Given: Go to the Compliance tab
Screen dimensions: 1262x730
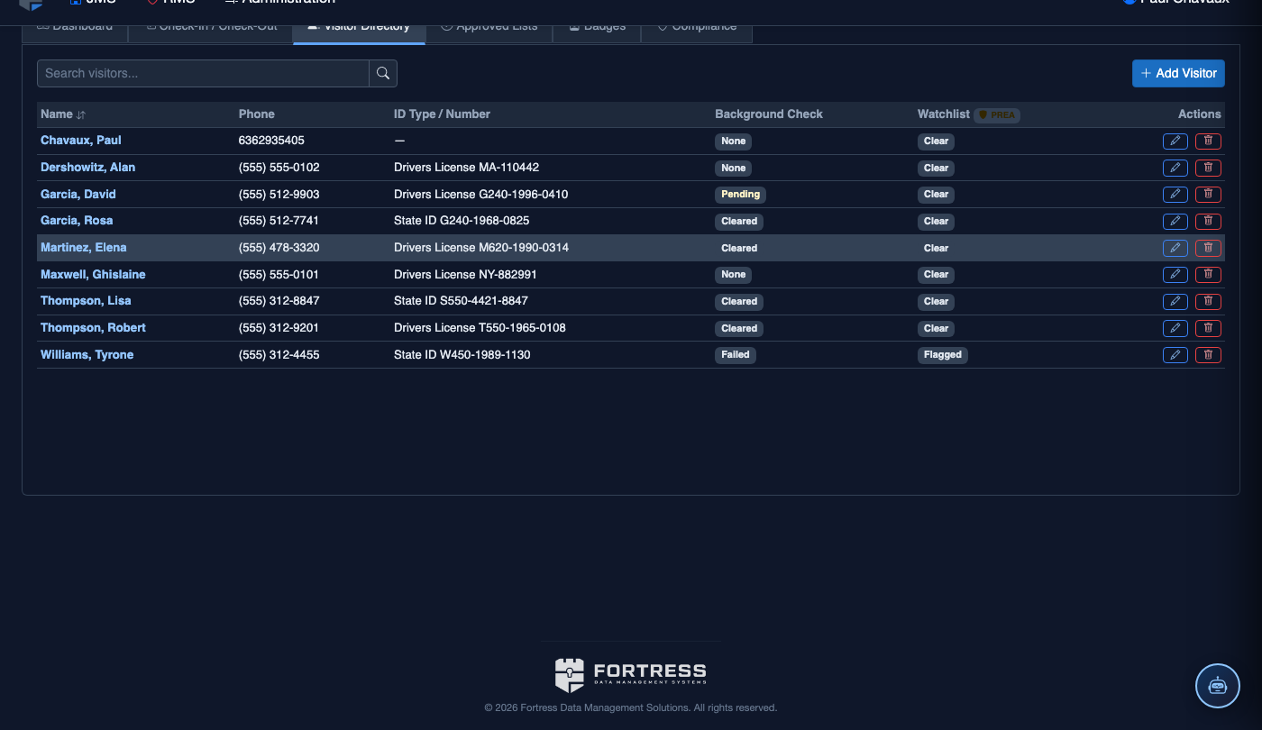Looking at the screenshot, I should point(696,29).
